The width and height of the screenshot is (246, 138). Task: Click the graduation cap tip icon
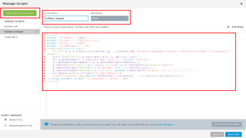46,124
